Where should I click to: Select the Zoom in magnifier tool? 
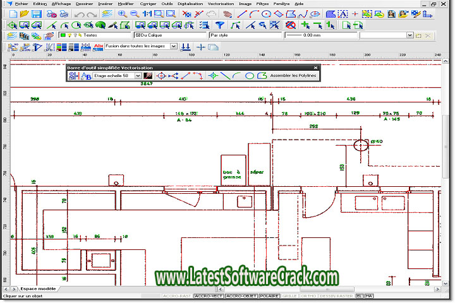point(122,14)
